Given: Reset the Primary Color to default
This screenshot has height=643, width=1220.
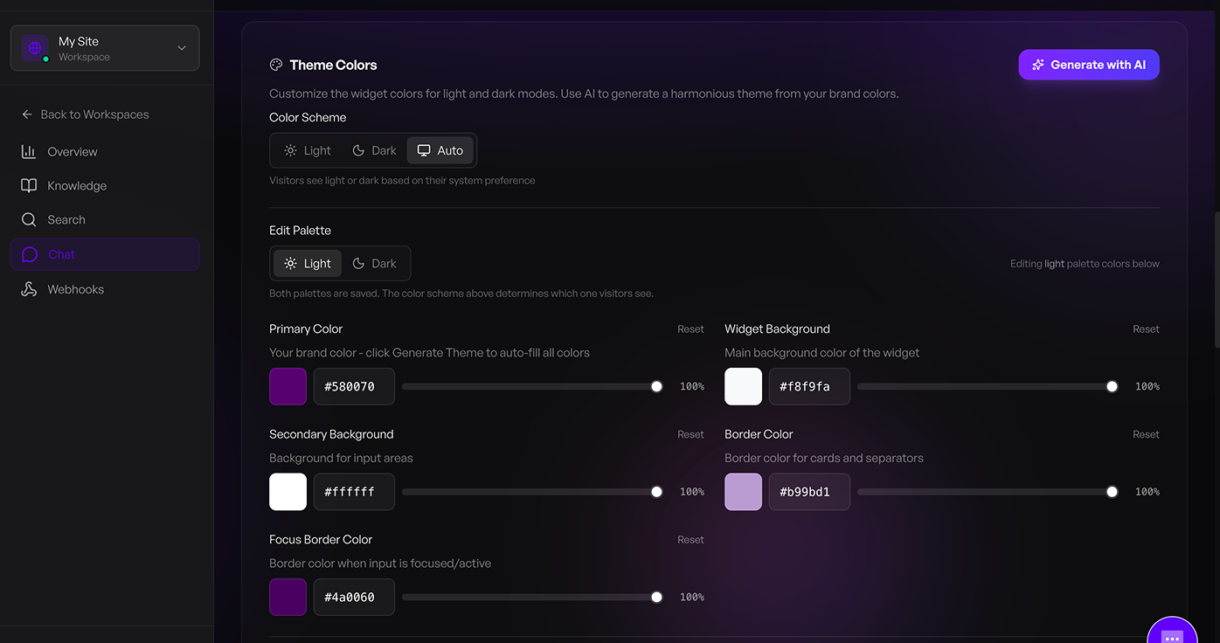Looking at the screenshot, I should [x=690, y=328].
